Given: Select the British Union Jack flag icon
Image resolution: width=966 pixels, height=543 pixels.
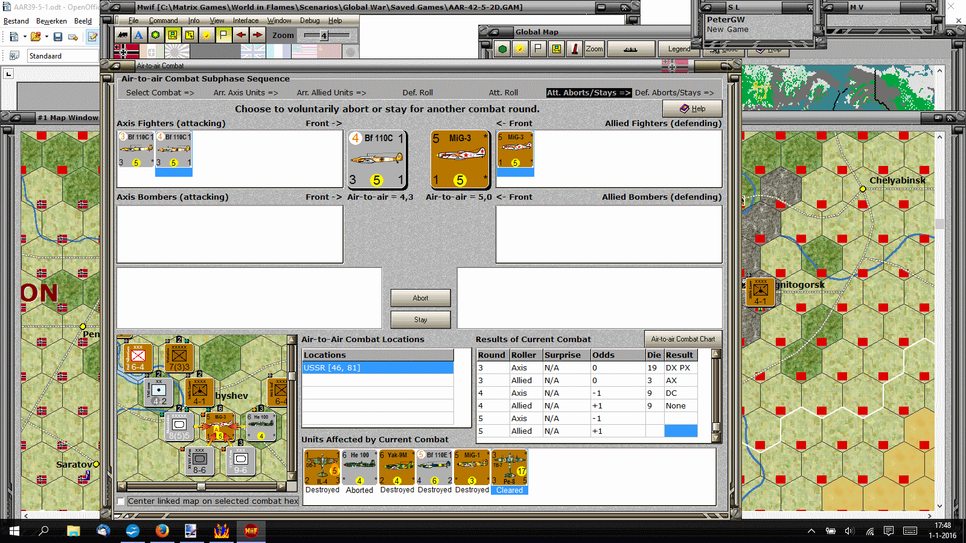Looking at the screenshot, I should (253, 51).
